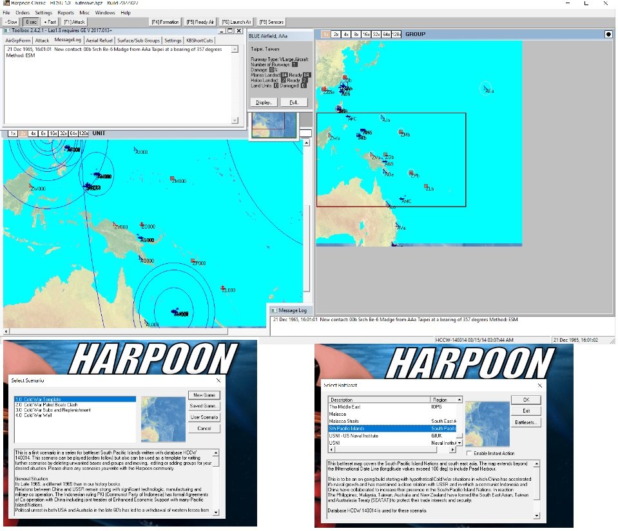Screen dimensions: 618x531
Task: Open the Display.. button in airfield panel
Action: point(264,102)
